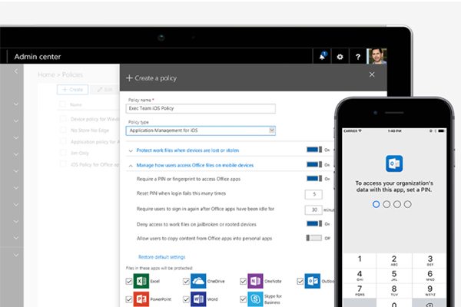
Task: Tap key 6 MNO on phone keypad
Action: pos(429,276)
